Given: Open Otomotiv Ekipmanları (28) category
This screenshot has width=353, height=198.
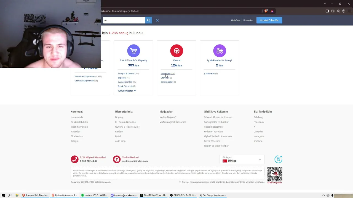Looking at the screenshot, I should coord(86,81).
